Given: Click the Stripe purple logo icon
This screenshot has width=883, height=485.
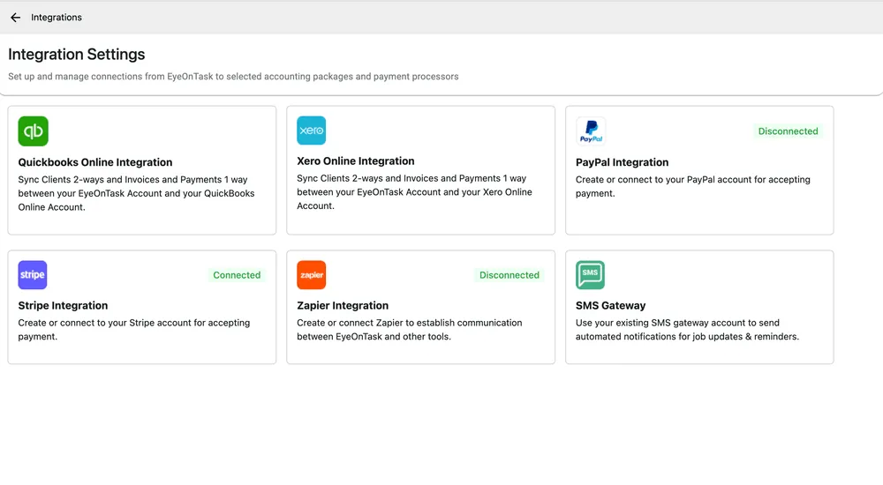Looking at the screenshot, I should pos(33,274).
